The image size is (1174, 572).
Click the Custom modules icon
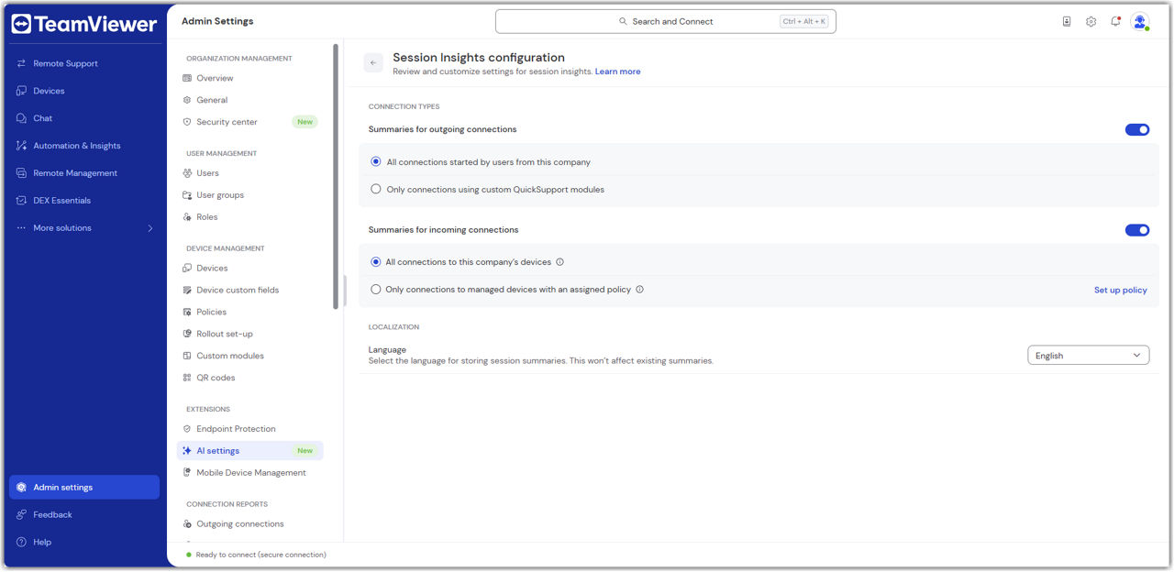point(187,357)
